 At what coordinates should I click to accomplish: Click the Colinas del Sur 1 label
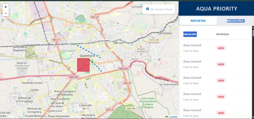tap(85, 107)
